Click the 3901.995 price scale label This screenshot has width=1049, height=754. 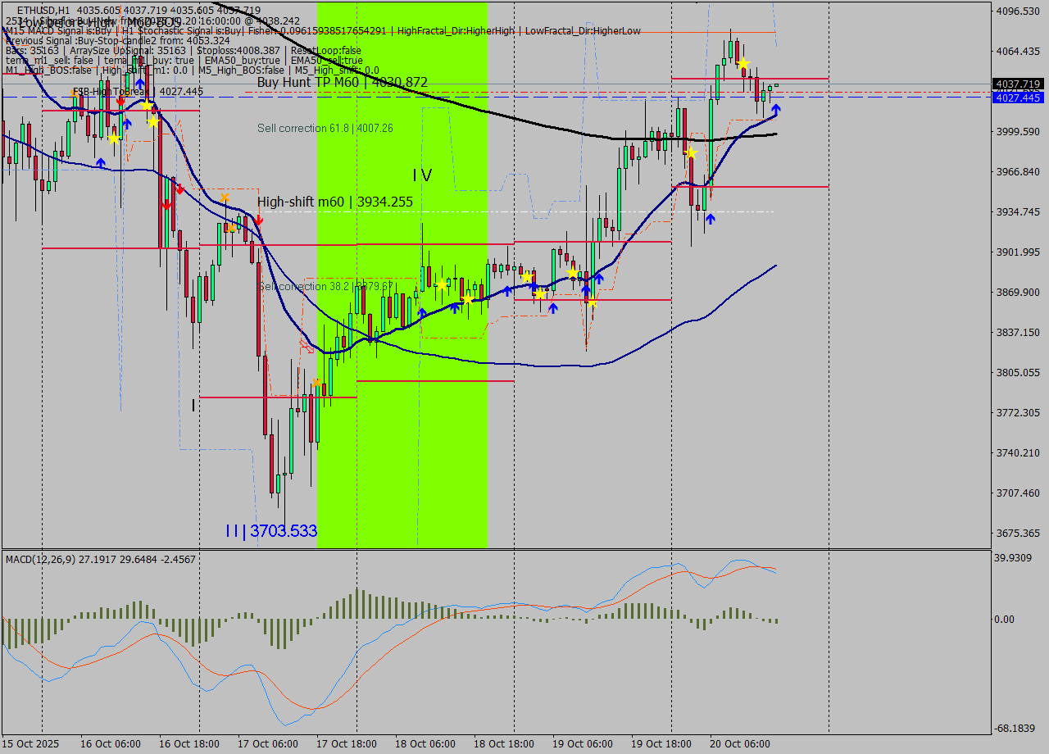pos(1017,252)
